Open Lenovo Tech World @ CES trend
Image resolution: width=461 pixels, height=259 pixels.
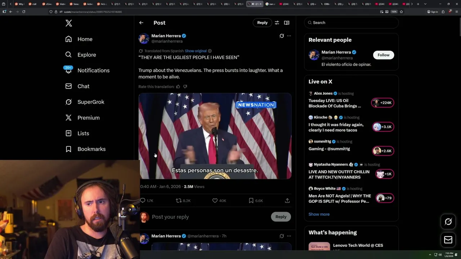(x=358, y=245)
